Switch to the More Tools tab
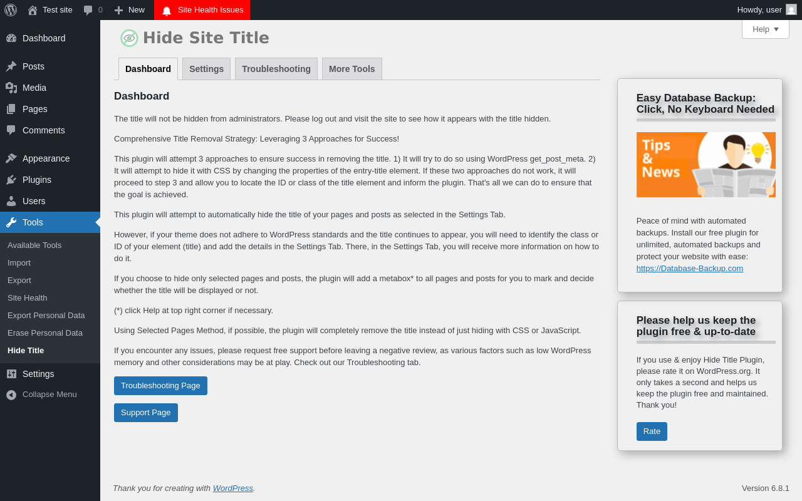The width and height of the screenshot is (802, 501). [x=352, y=69]
